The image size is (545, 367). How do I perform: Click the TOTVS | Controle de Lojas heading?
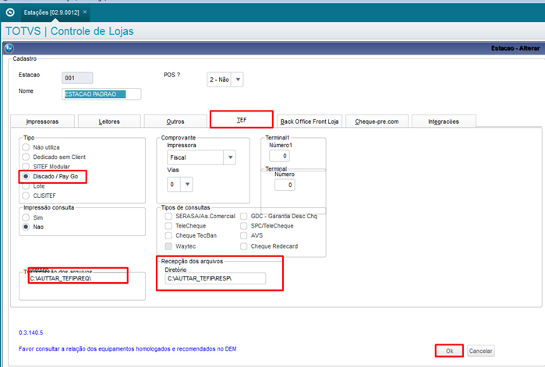[x=69, y=31]
